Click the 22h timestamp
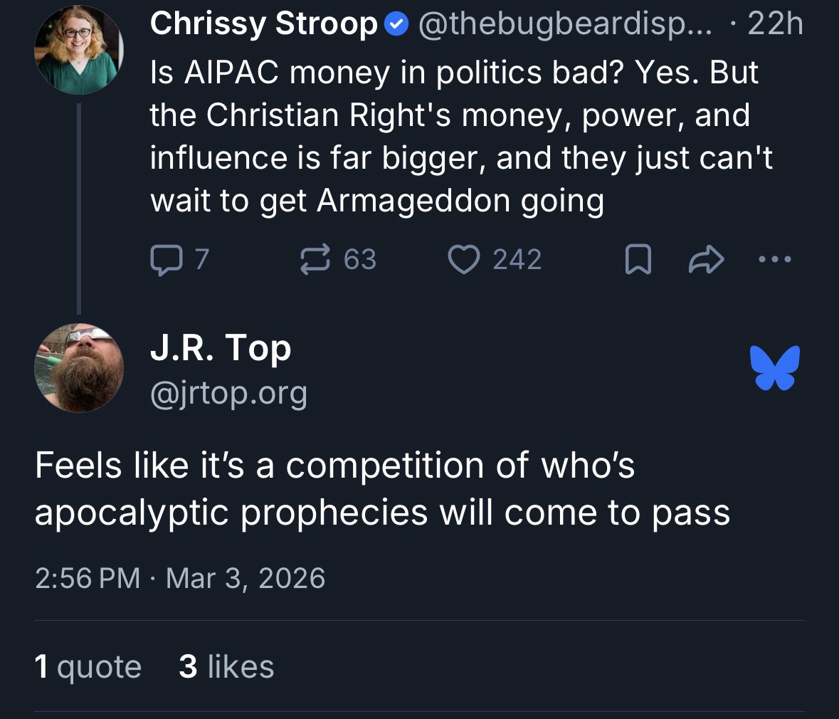The height and width of the screenshot is (719, 839). pyautogui.click(x=775, y=25)
